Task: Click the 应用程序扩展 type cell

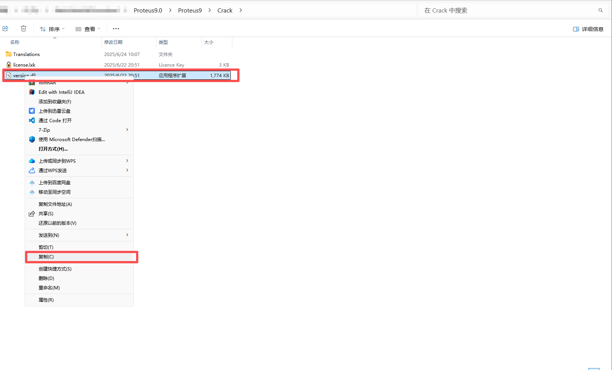Action: pyautogui.click(x=172, y=75)
